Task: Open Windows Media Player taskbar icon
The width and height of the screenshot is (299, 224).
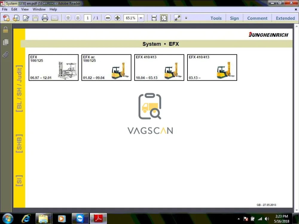Action: click(61, 219)
